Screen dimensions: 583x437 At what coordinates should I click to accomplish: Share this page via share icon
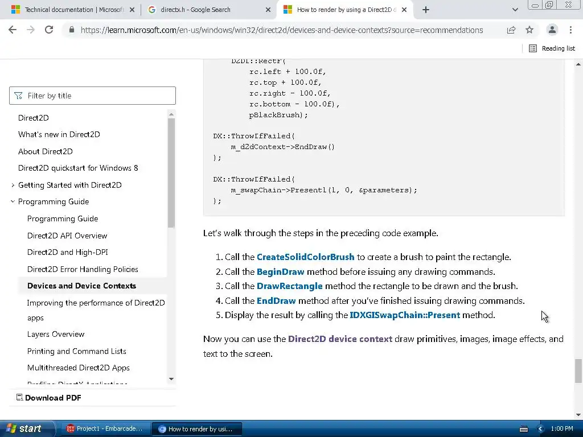511,30
